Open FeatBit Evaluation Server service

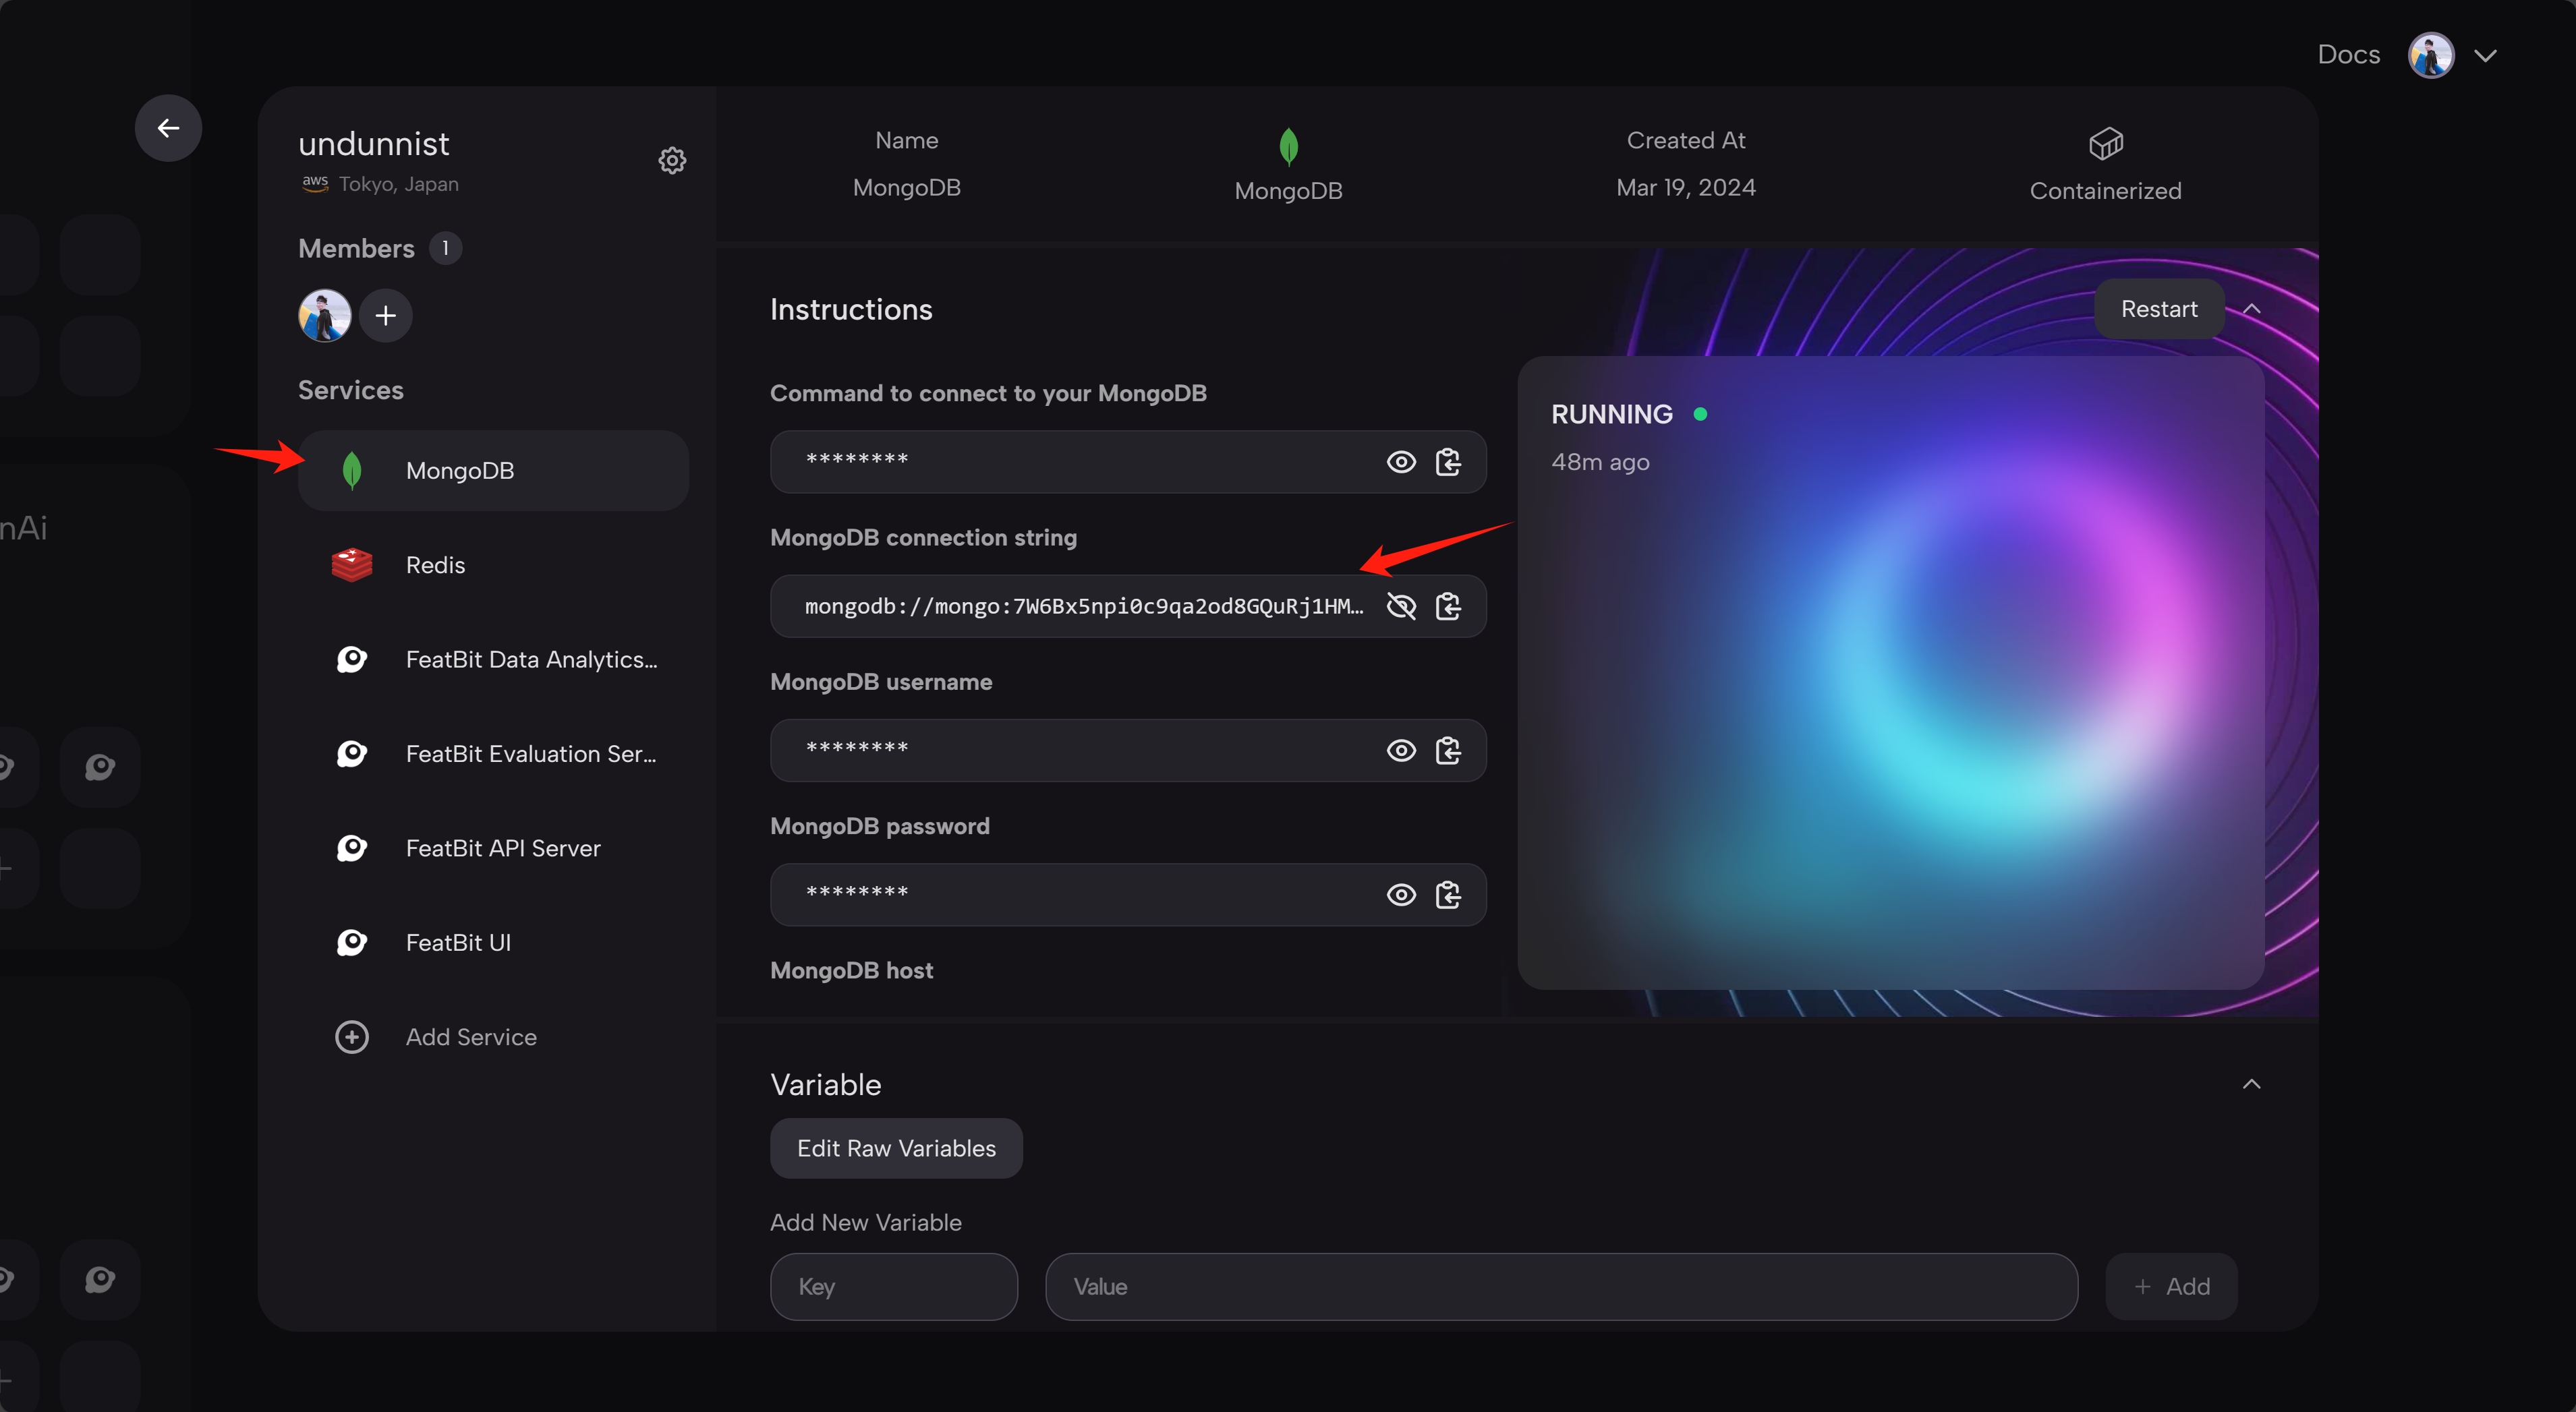(493, 754)
